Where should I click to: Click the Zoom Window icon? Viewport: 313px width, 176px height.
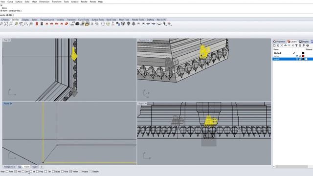(11, 24)
